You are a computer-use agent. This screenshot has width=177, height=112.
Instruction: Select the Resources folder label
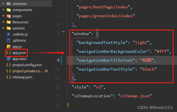20,22
